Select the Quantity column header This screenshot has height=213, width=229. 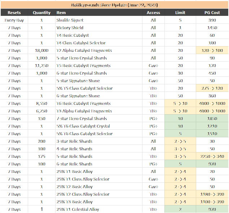coord(41,13)
